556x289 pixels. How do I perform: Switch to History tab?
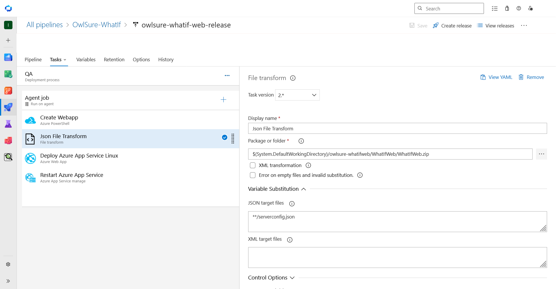[x=166, y=60]
